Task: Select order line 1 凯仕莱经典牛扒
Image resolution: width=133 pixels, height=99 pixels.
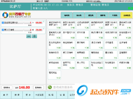Action: pos(23,23)
